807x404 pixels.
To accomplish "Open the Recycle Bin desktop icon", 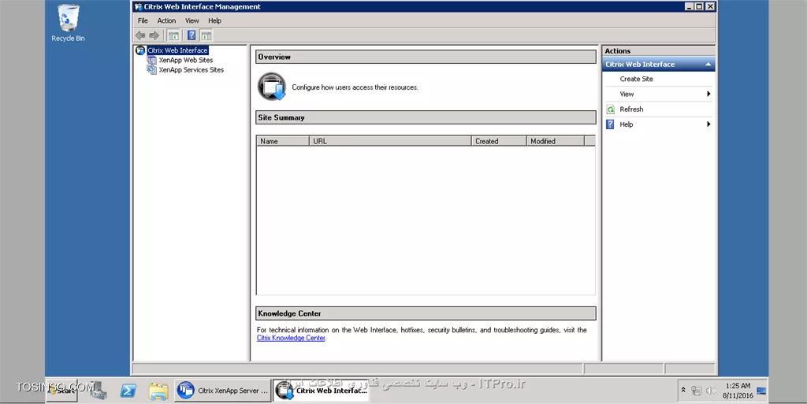I will point(68,23).
